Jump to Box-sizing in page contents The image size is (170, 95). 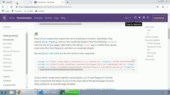[x=151, y=53]
